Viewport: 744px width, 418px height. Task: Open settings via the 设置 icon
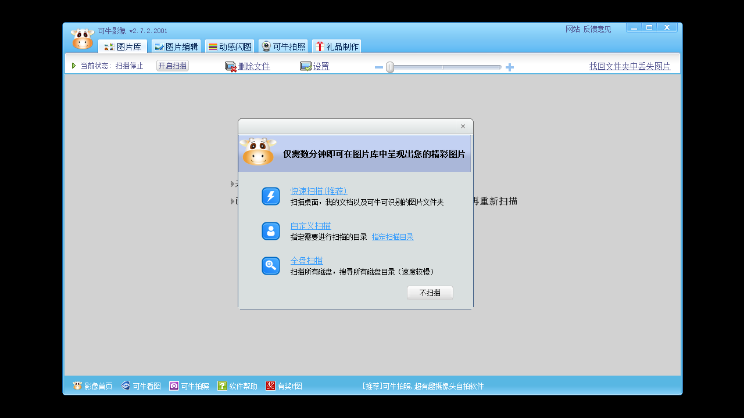[305, 66]
